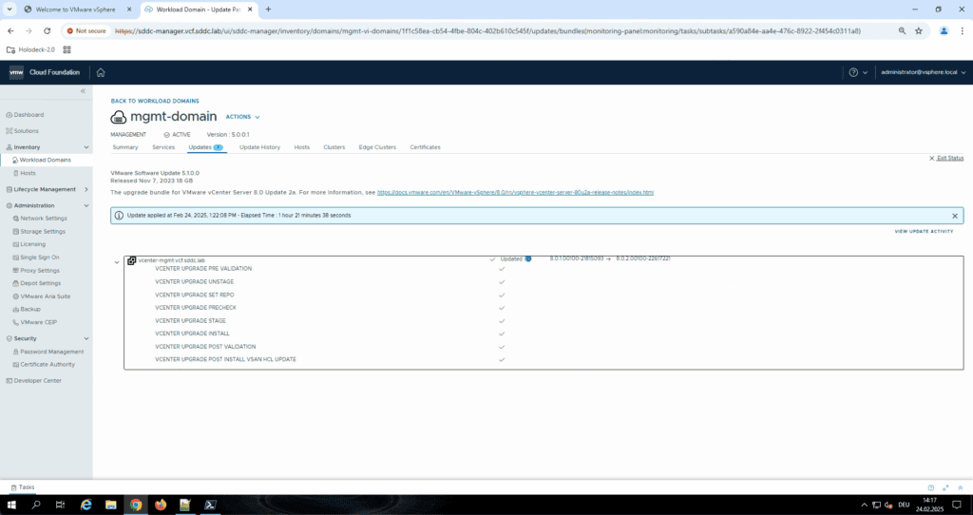Viewport: 973px width, 515px height.
Task: Click View Update Activity
Action: (924, 232)
